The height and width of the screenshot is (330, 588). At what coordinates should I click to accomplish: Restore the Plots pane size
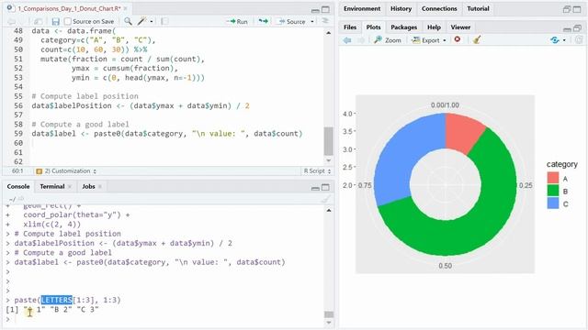click(577, 28)
